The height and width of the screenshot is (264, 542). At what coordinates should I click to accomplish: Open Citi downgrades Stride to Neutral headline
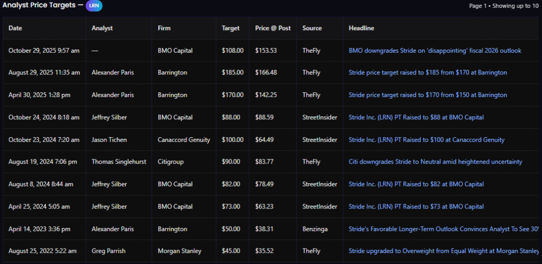pos(435,162)
